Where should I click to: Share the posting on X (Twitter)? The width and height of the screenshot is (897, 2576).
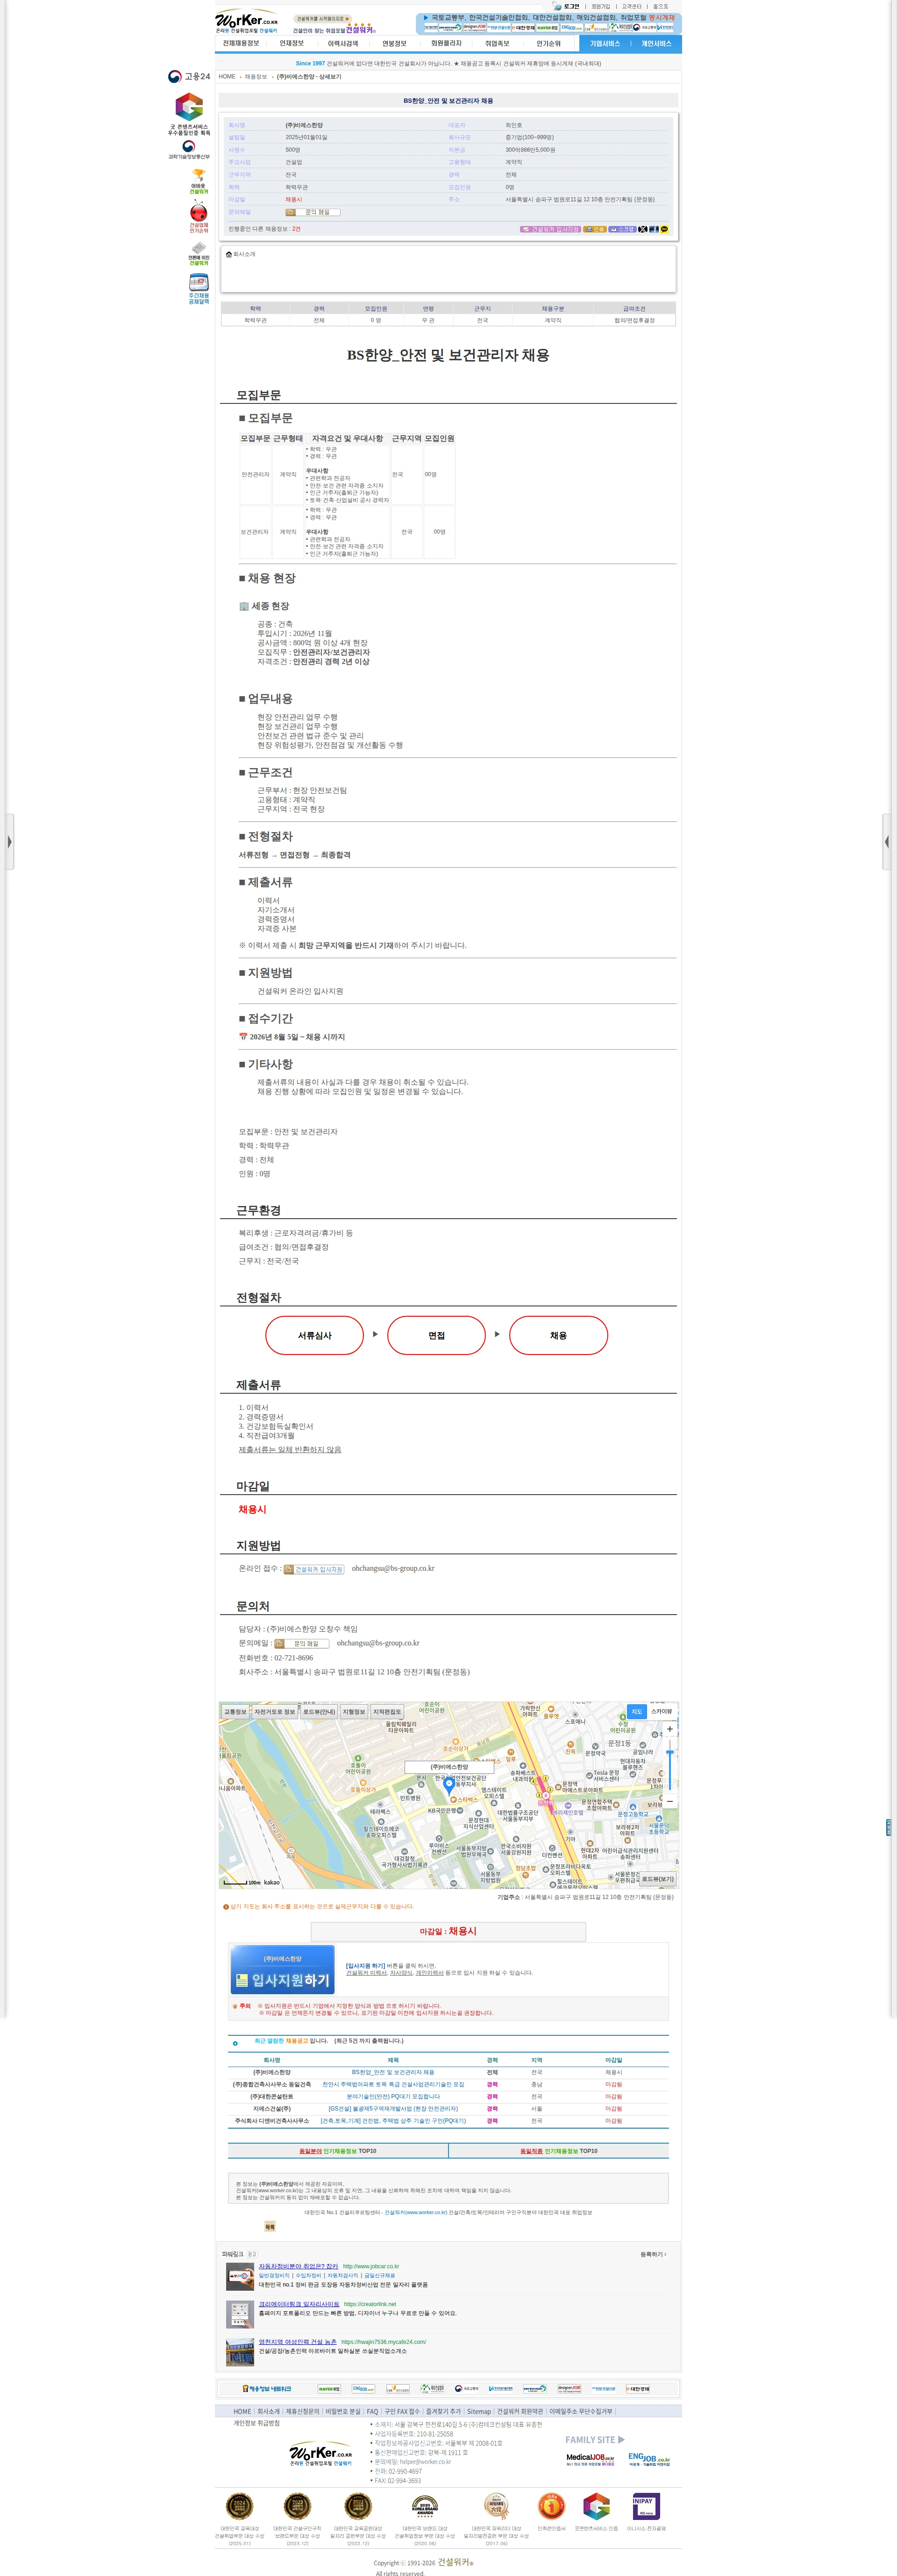pos(643,229)
